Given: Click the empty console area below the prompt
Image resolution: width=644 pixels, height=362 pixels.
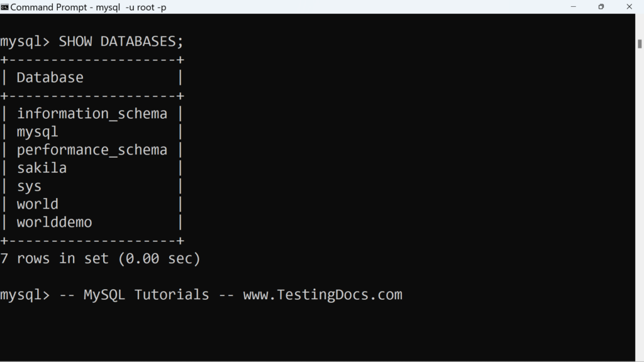Looking at the screenshot, I should pyautogui.click(x=314, y=333).
